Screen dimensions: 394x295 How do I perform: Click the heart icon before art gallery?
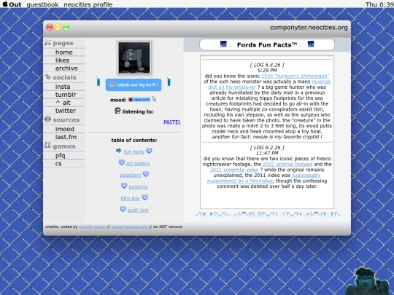pos(122,162)
